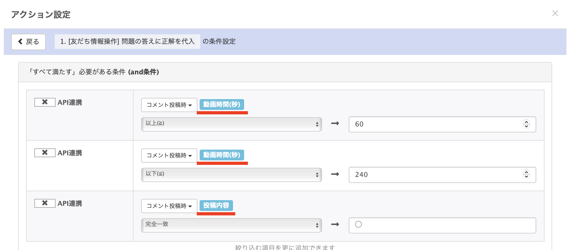Click the action title '問題の答えに正解を代入'
Image resolution: width=569 pixels, height=250 pixels.
click(127, 42)
